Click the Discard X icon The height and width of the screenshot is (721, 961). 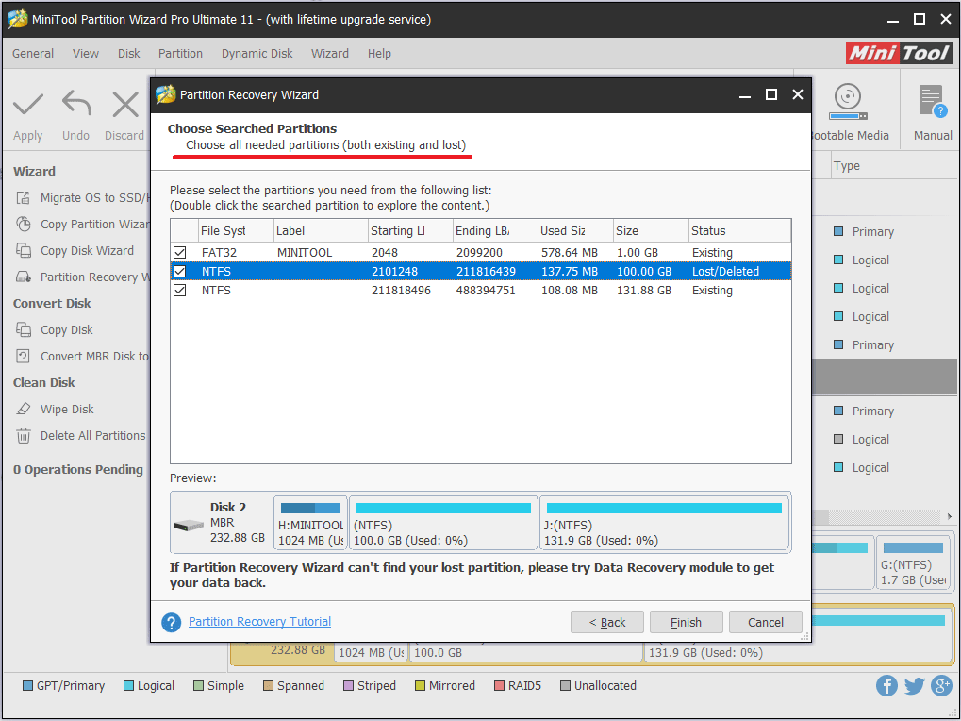(125, 104)
